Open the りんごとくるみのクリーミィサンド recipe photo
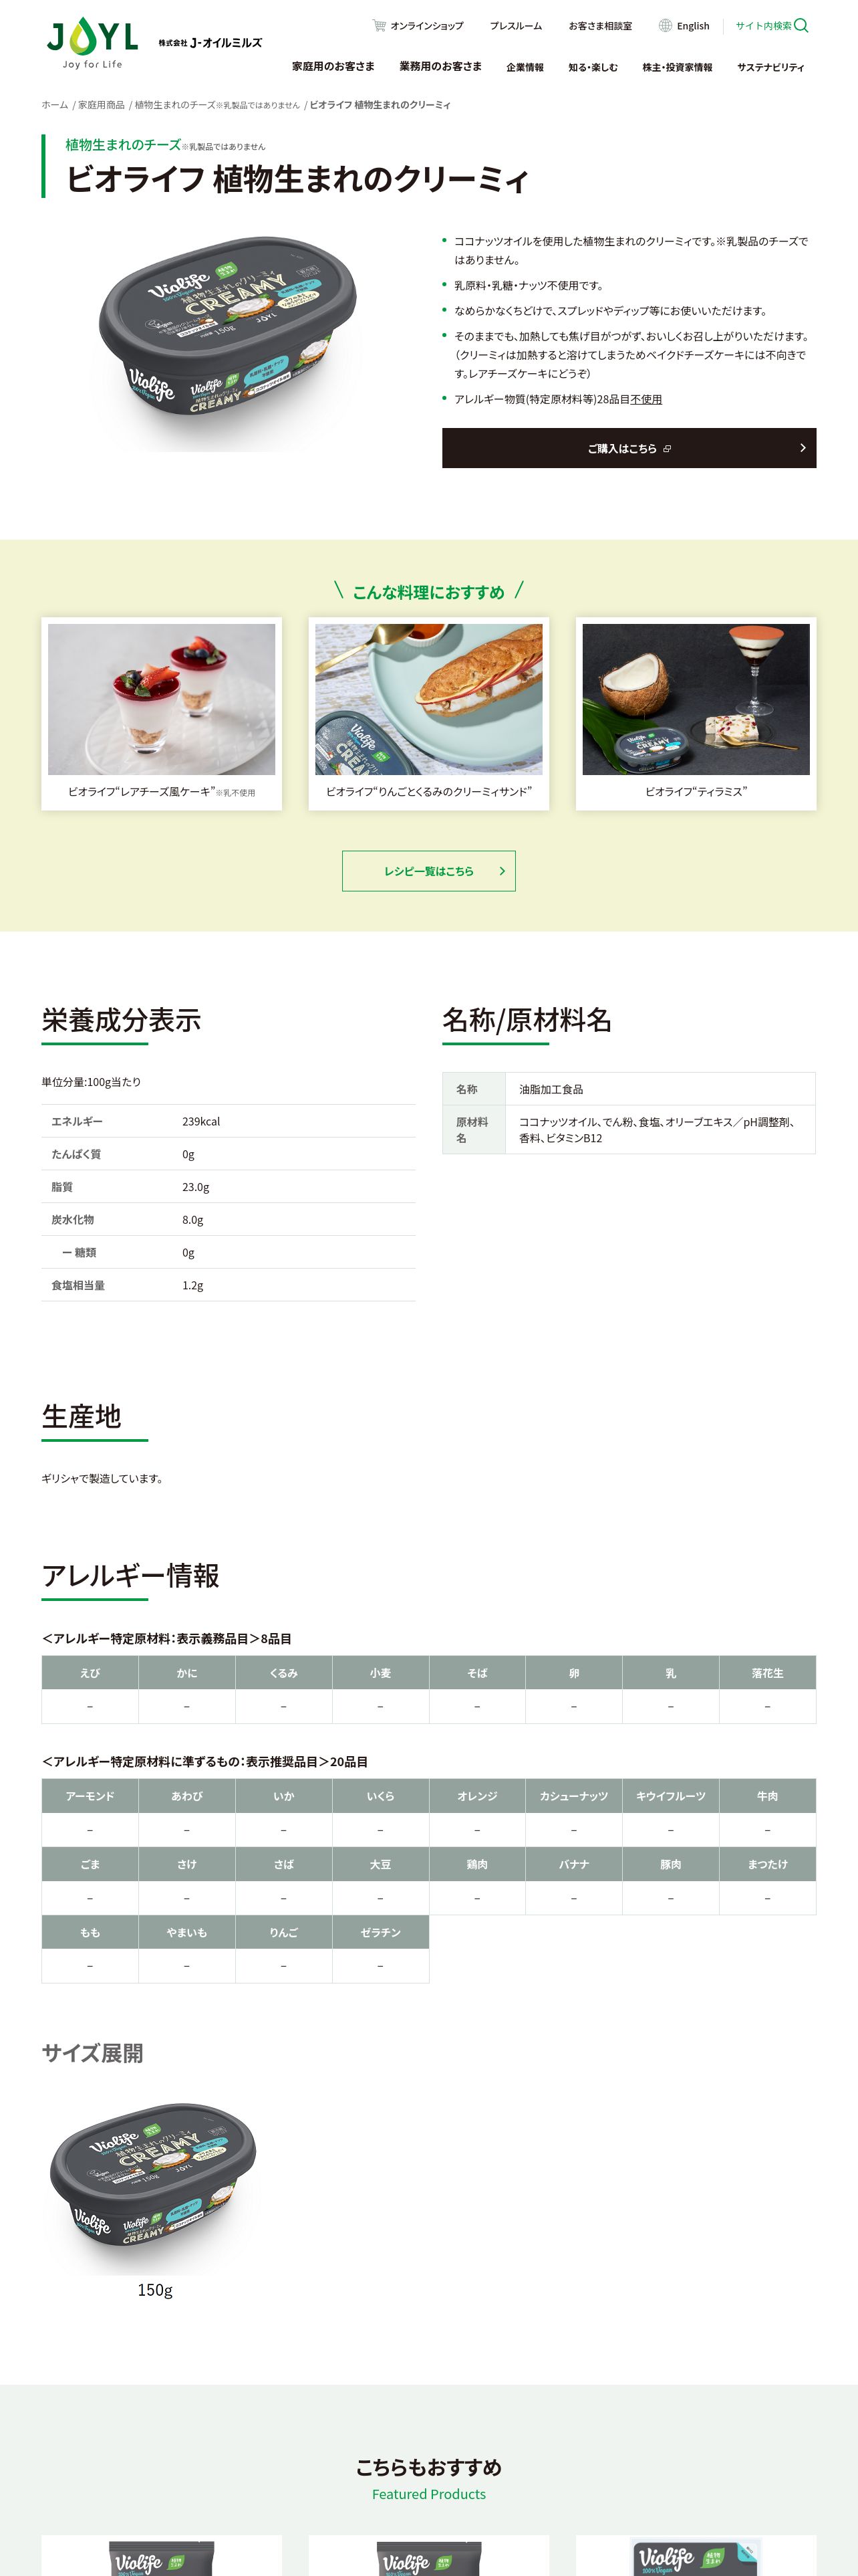This screenshot has height=2576, width=858. 428,699
